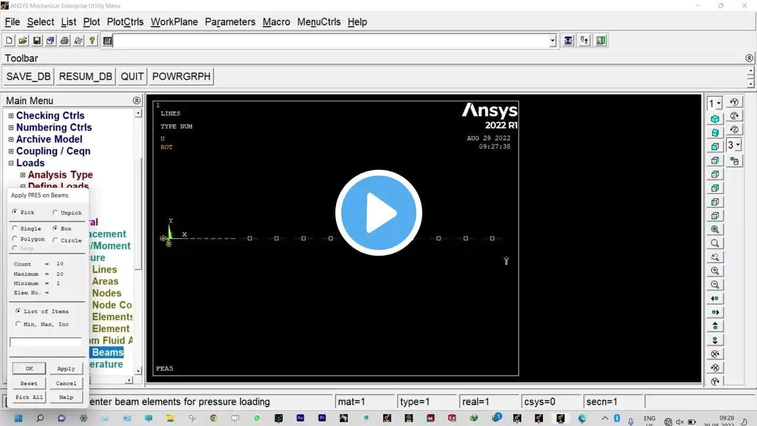Click the yellow question-mark ANSYS Help icon
This screenshot has width=757, height=426.
tap(92, 41)
